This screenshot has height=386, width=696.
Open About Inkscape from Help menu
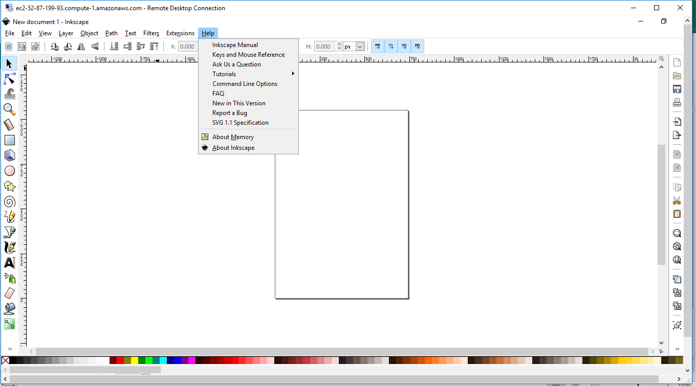pos(233,148)
